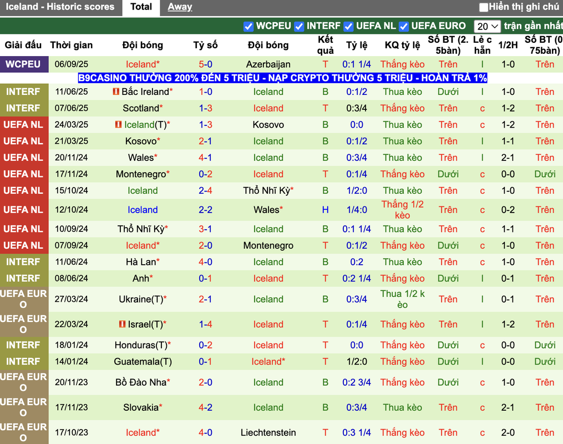Image resolution: width=563 pixels, height=444 pixels.
Task: Uncheck the UEFA EURO filter checkbox
Action: point(404,26)
